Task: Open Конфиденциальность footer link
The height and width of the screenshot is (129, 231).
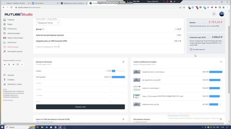Action: click(10, 95)
